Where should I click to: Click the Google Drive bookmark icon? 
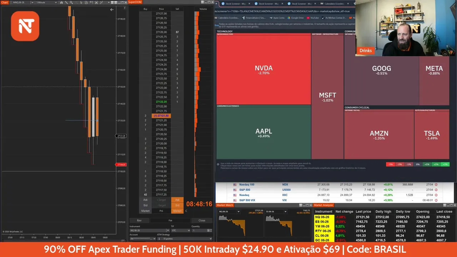[x=289, y=17]
